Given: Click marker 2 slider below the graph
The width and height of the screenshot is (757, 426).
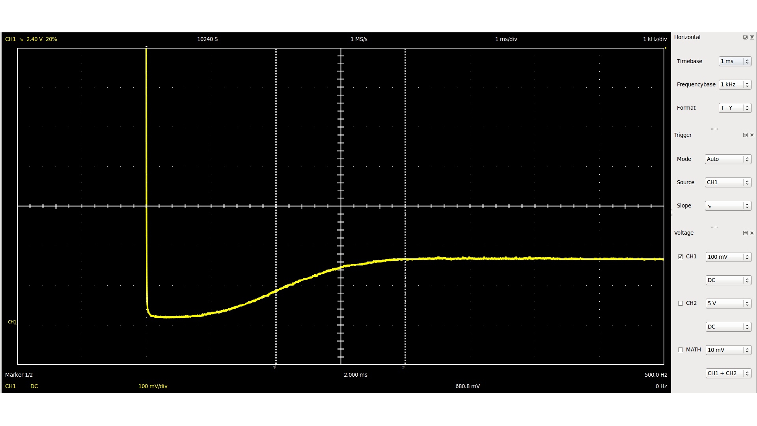Looking at the screenshot, I should tap(404, 367).
